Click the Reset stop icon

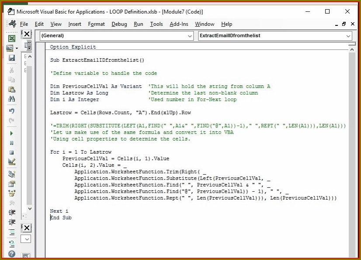pyautogui.click(x=12, y=152)
